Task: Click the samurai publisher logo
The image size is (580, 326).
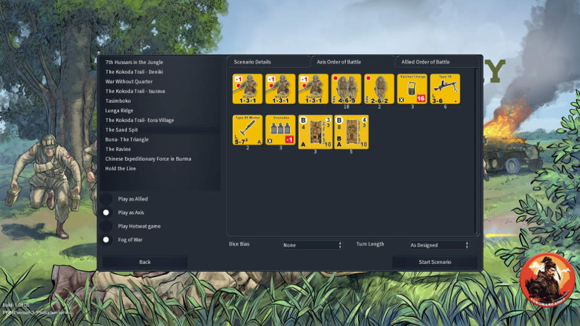Action: point(547,280)
